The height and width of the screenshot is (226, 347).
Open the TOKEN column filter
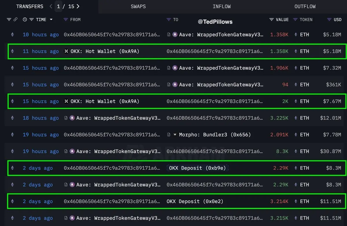(x=295, y=20)
